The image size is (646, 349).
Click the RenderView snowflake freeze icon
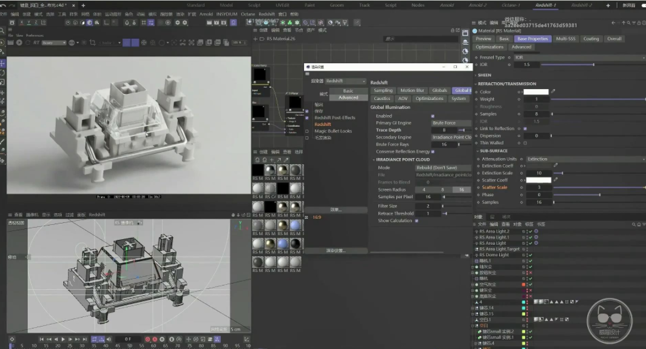tap(144, 42)
